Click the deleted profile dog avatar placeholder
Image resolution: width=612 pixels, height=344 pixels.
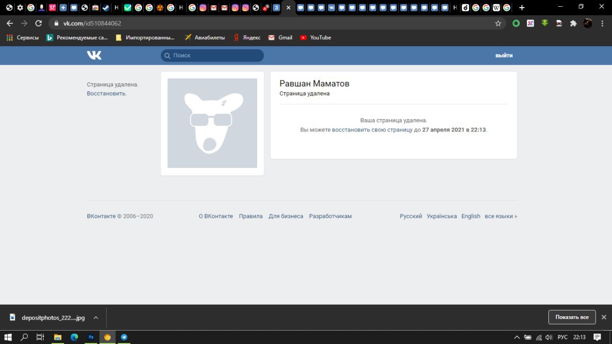pos(212,123)
